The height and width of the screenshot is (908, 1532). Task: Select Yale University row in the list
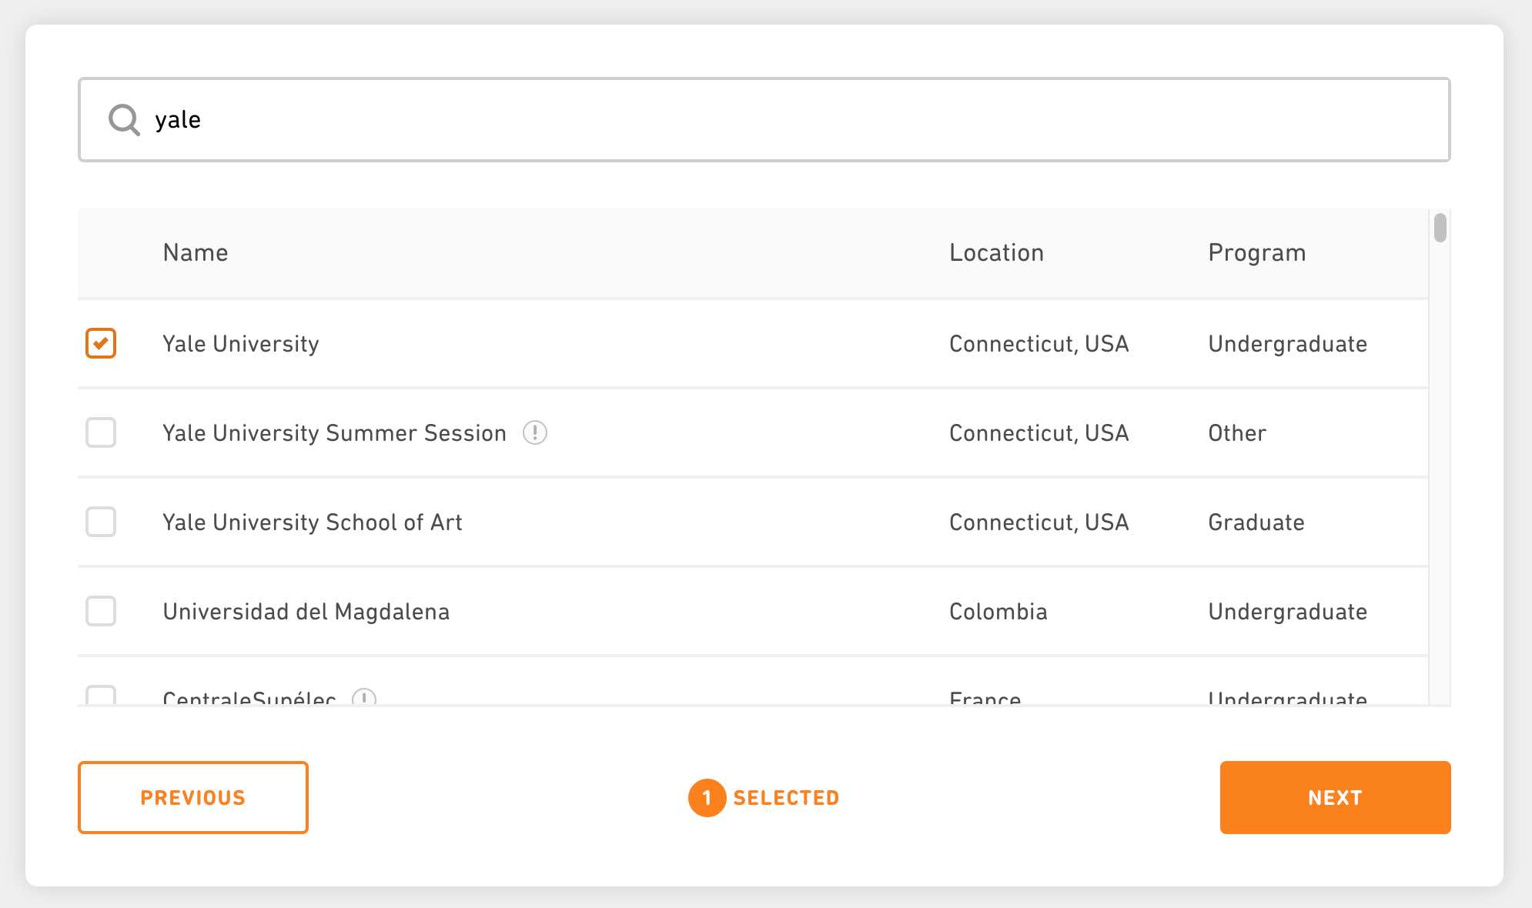point(757,342)
